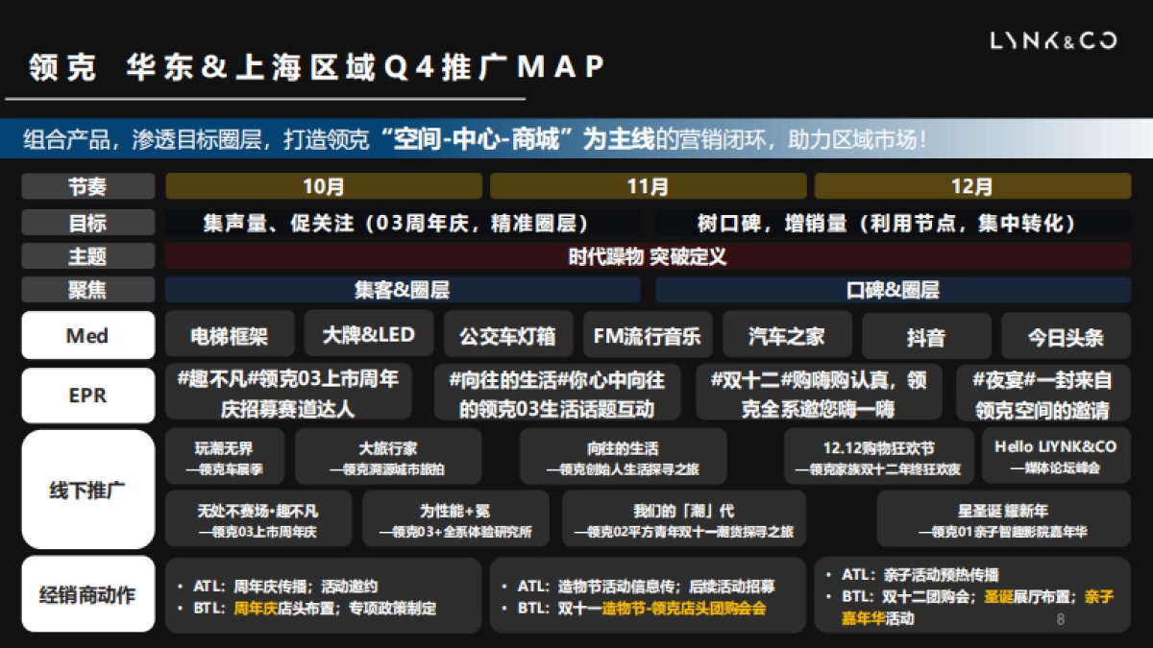
Task: Expand the 经销商动作 section label
Action: coord(86,594)
